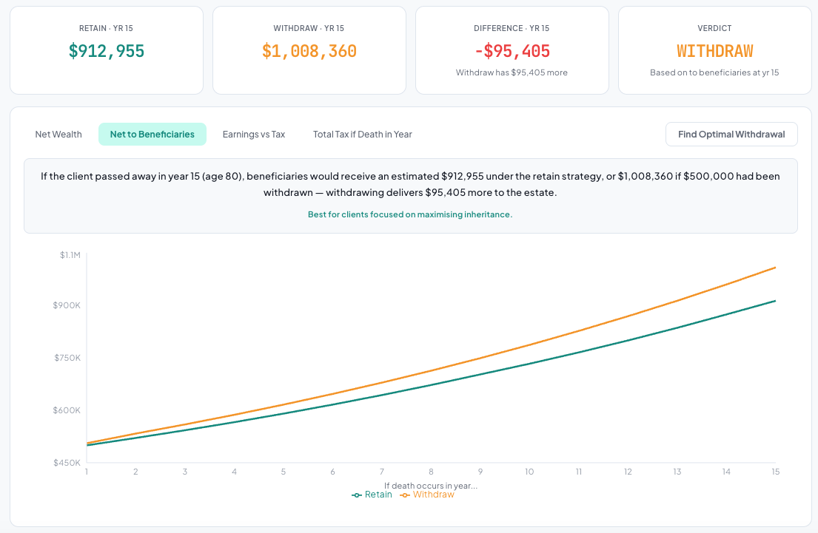Click the $450K y-axis label
Screen dimensions: 818x533
point(69,463)
